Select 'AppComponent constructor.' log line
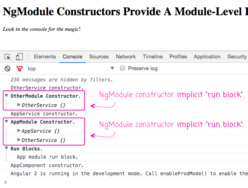This screenshot has width=248, height=188. click(x=47, y=165)
